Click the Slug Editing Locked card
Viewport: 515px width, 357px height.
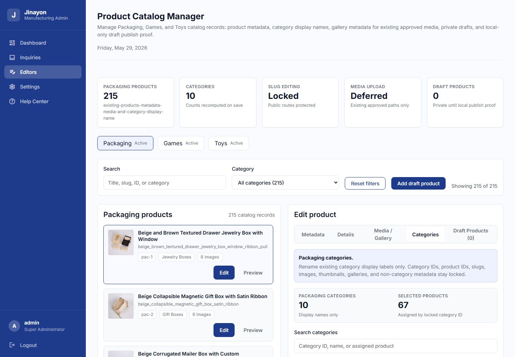(x=300, y=102)
